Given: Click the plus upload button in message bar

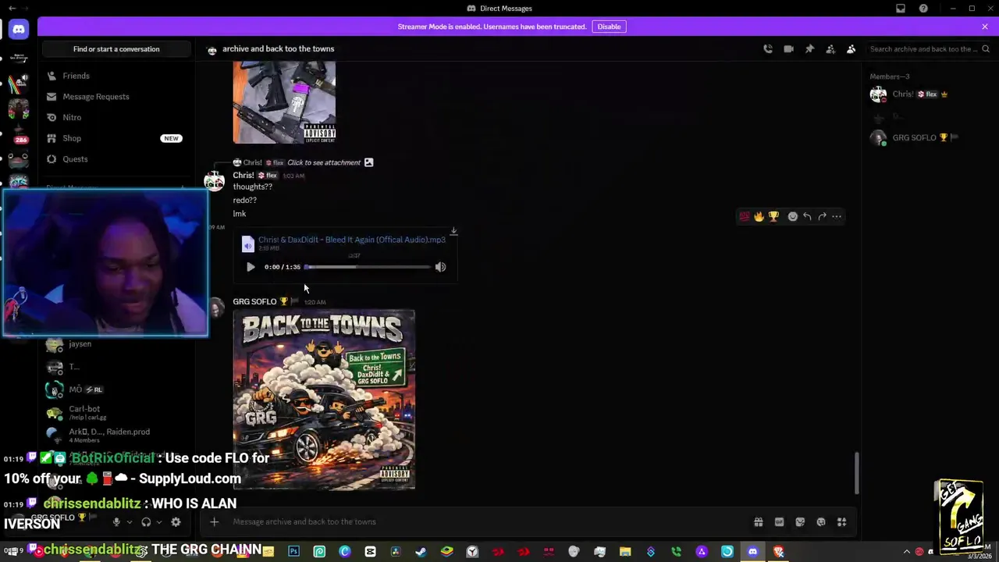Looking at the screenshot, I should [214, 522].
